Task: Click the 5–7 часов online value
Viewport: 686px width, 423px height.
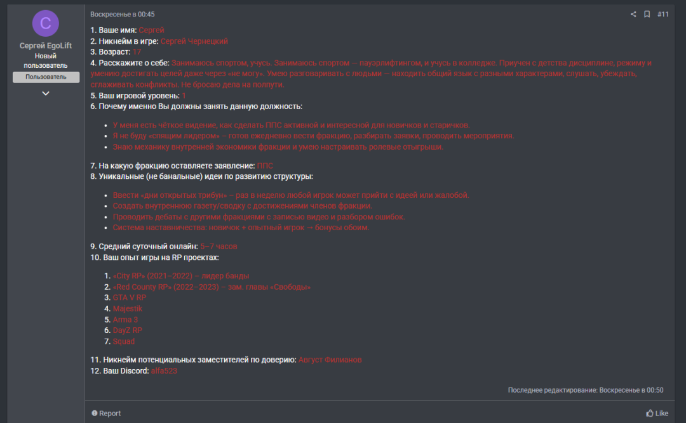Action: pos(219,246)
